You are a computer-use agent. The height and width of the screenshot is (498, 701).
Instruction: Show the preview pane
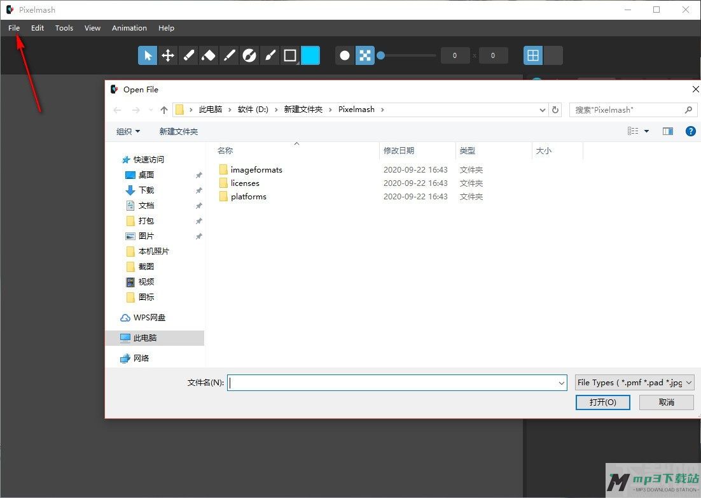pos(668,131)
